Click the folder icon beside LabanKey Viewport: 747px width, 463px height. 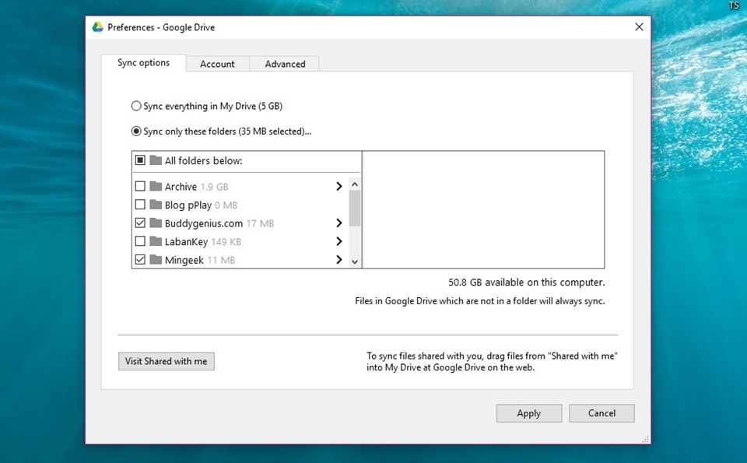pyautogui.click(x=156, y=241)
